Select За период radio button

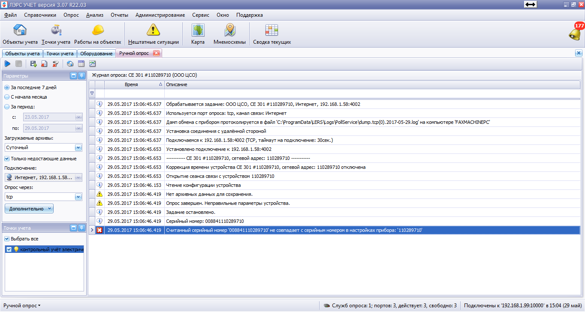click(x=7, y=107)
